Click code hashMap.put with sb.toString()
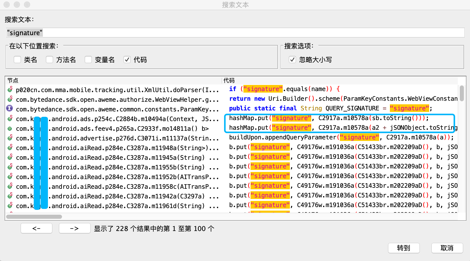 tap(329, 118)
